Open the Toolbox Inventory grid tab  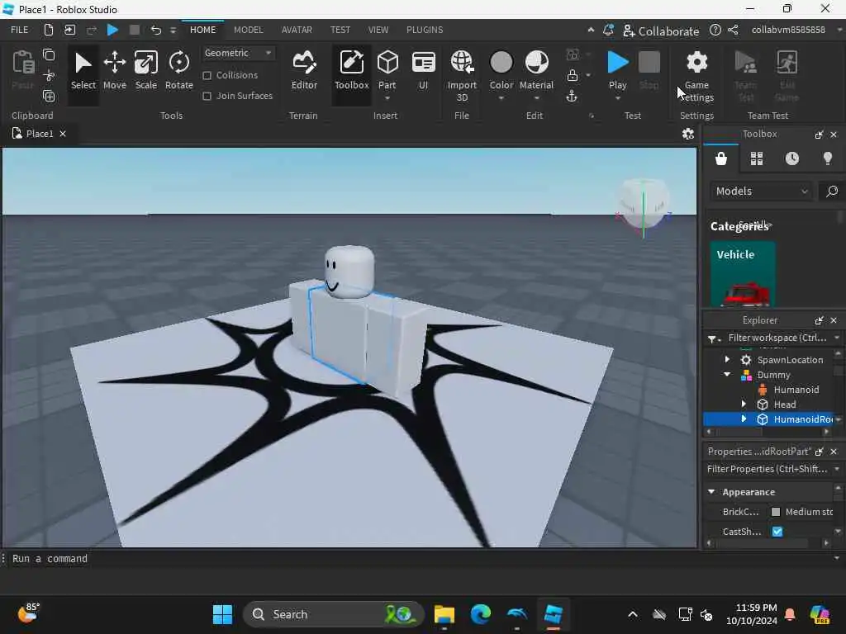click(x=757, y=158)
